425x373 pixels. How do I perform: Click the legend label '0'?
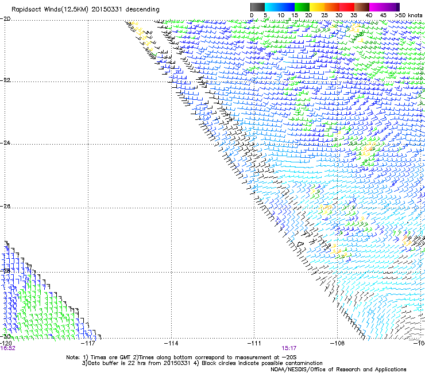click(252, 15)
